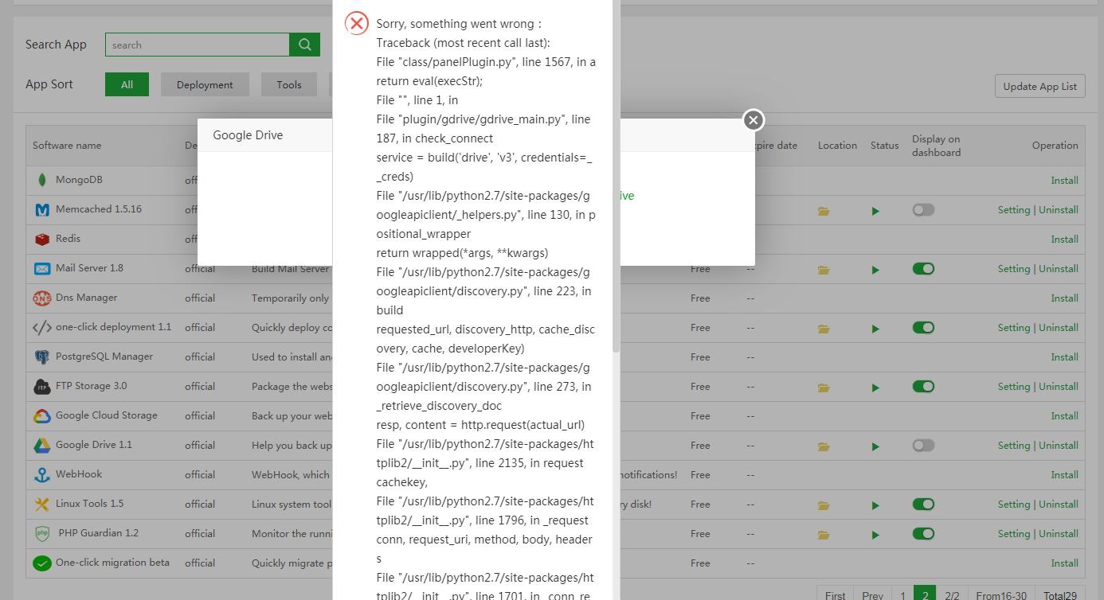
Task: Go to the Prev page
Action: point(872,594)
